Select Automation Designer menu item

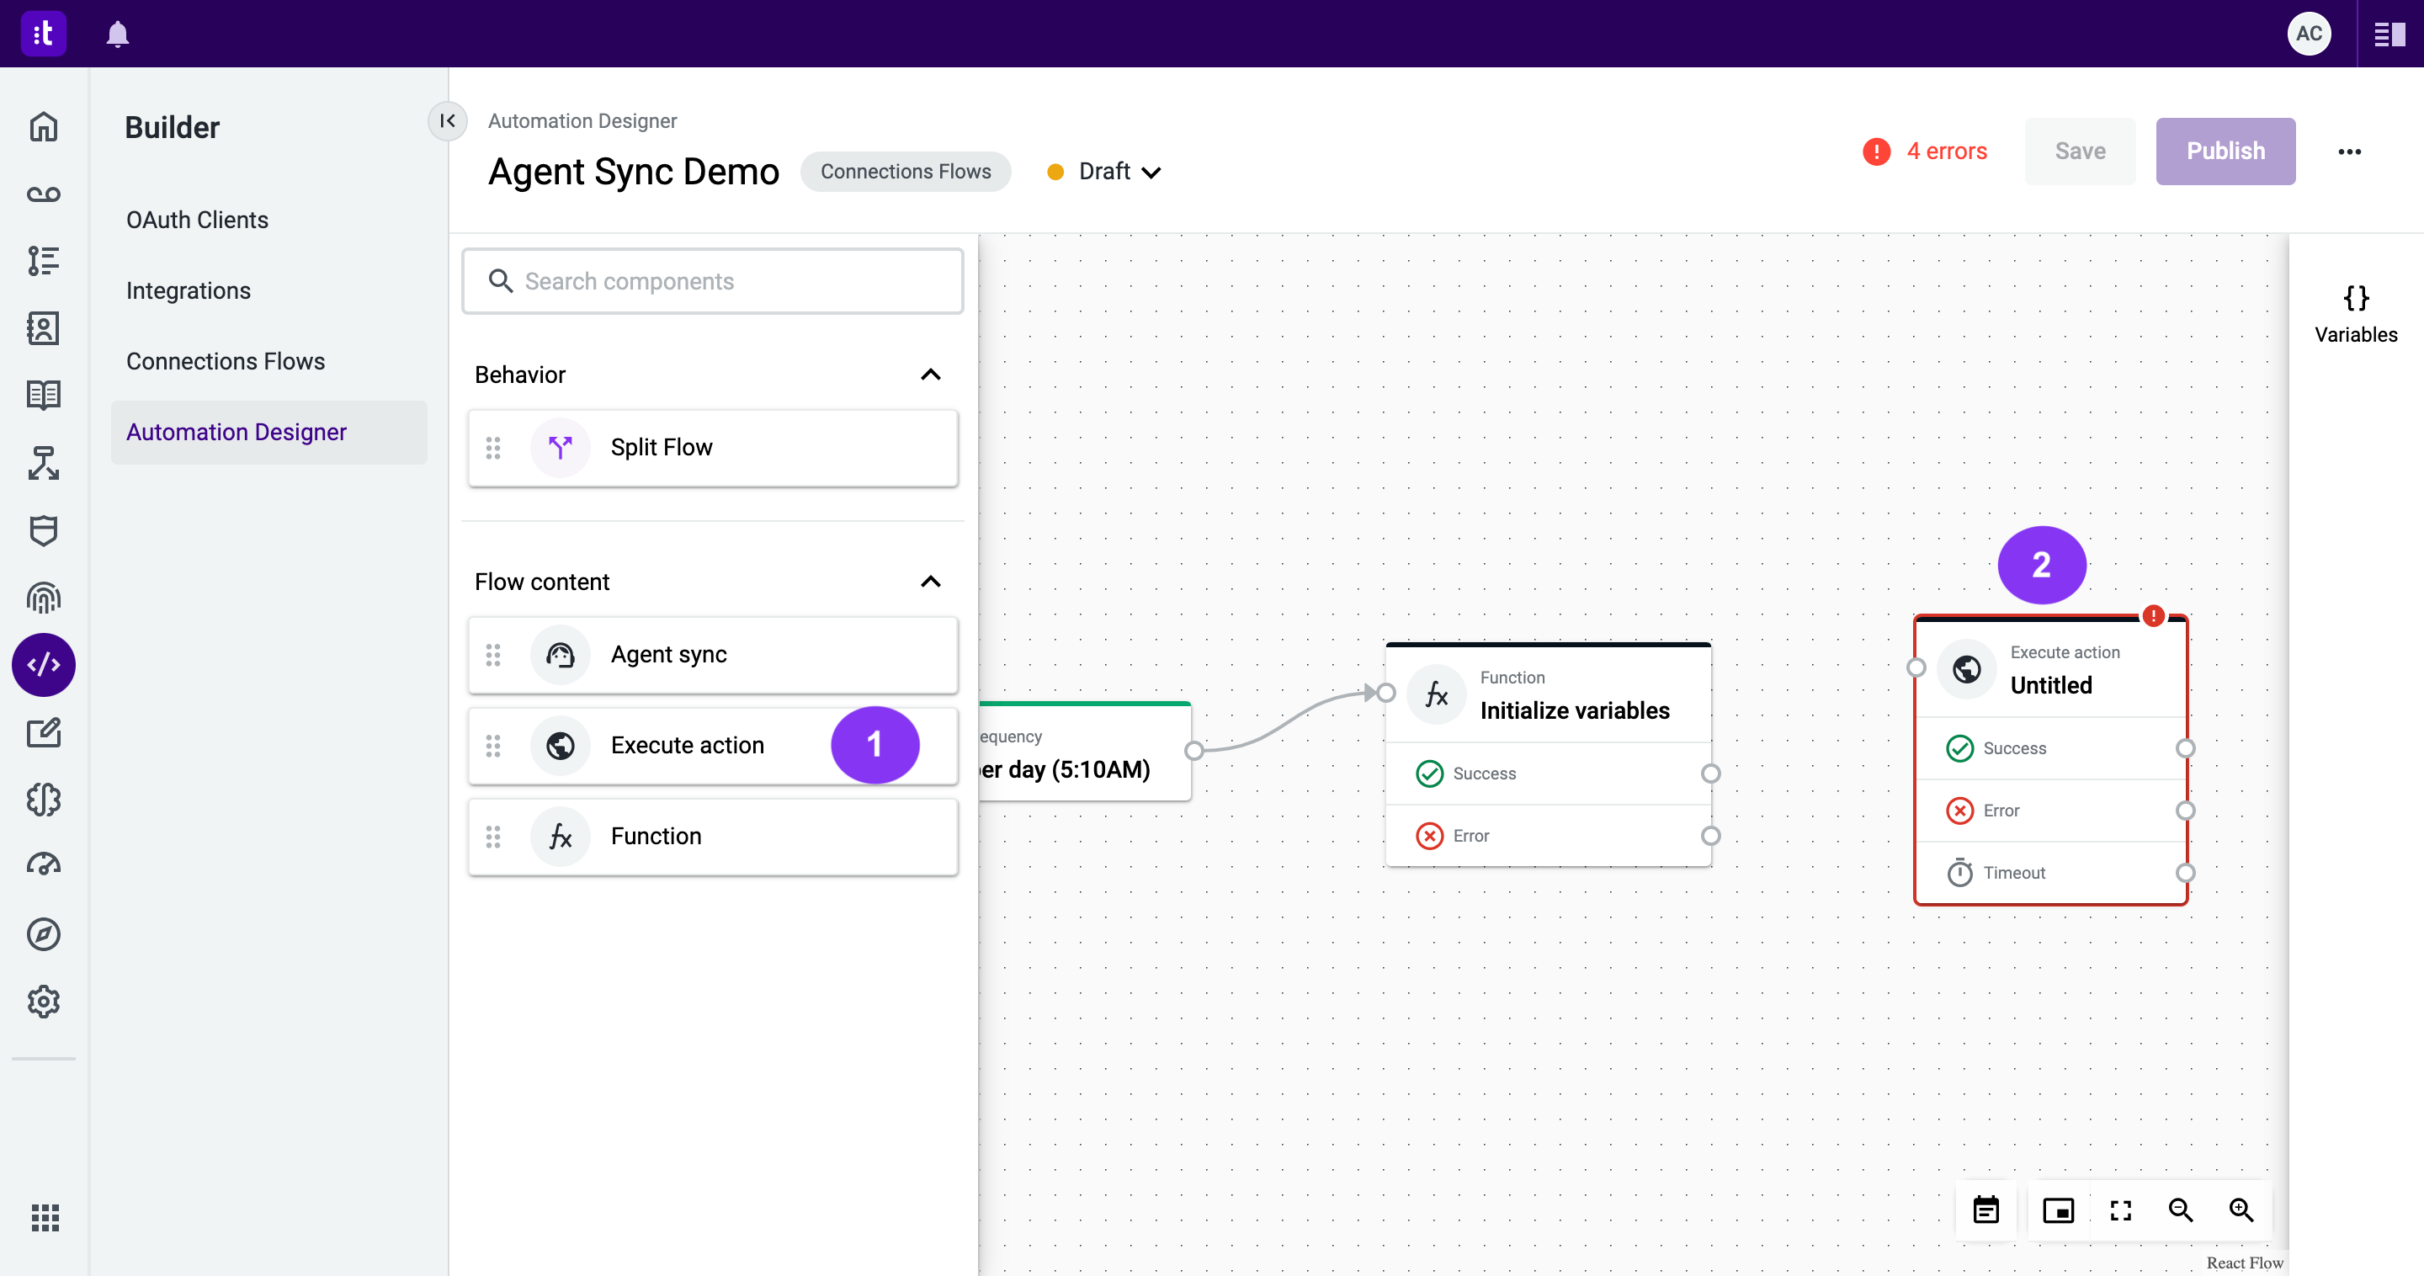[x=237, y=431]
